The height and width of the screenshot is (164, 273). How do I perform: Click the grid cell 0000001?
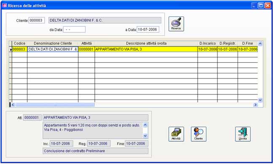(x=86, y=49)
